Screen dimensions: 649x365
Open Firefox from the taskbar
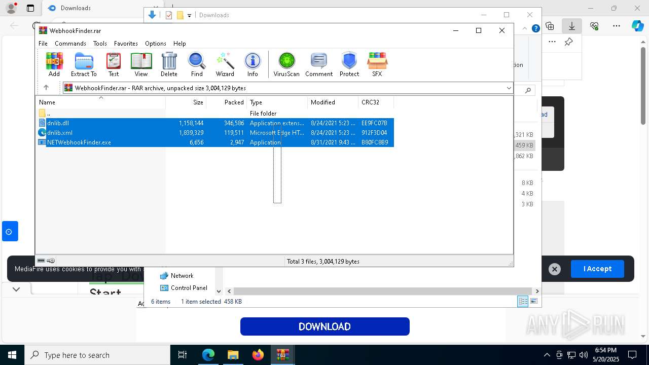click(x=258, y=355)
